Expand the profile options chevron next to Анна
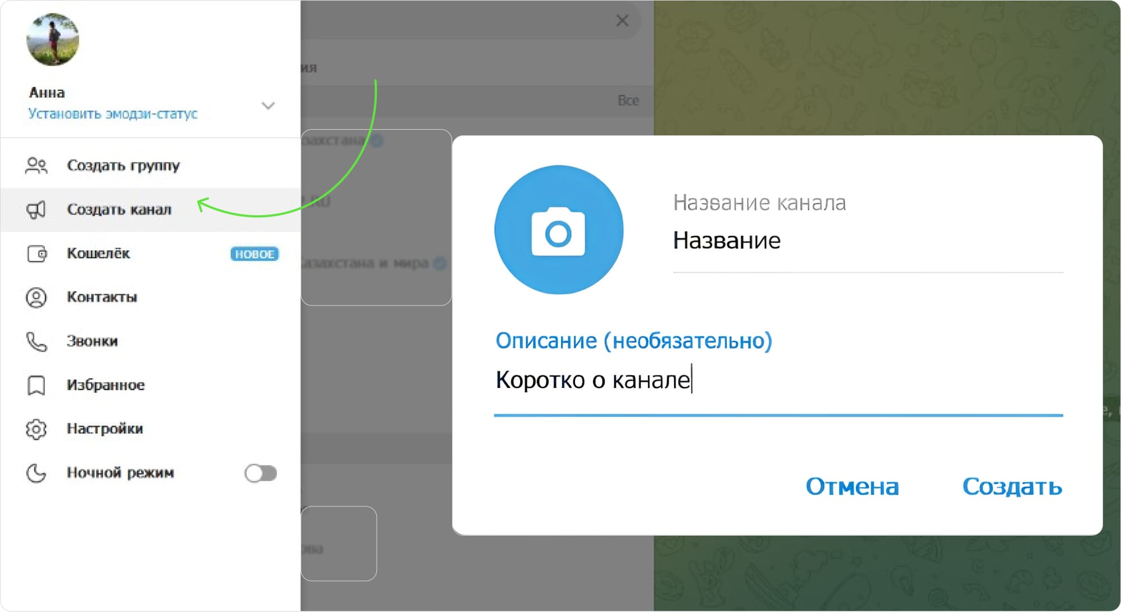1121x612 pixels. 268,105
